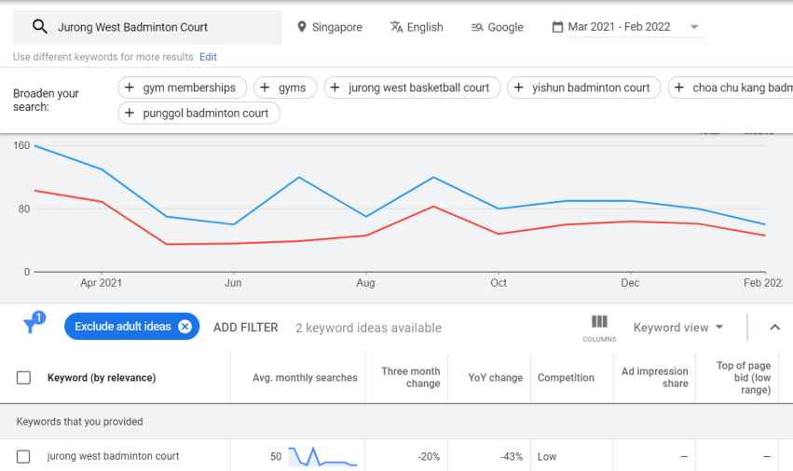Click the Google search network icon
Viewport: 793px width, 471px height.
click(477, 27)
